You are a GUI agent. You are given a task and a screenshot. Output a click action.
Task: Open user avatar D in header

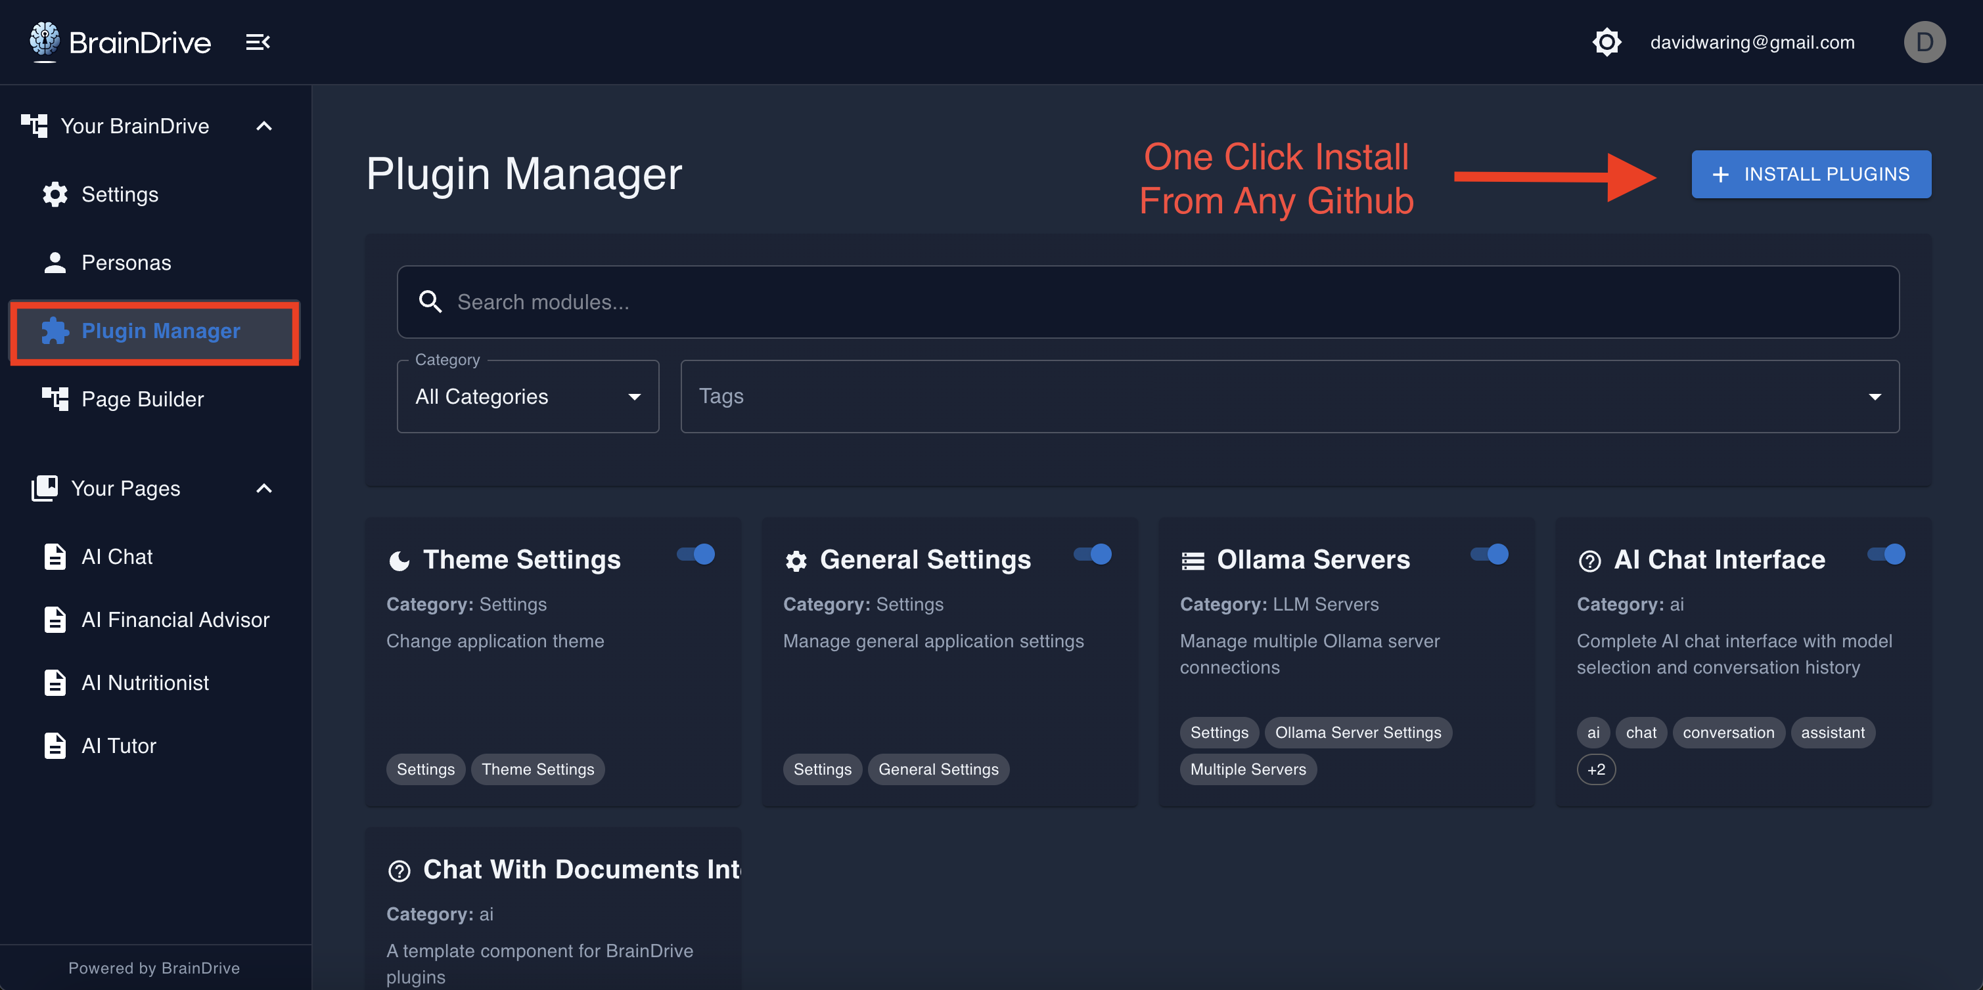1924,42
